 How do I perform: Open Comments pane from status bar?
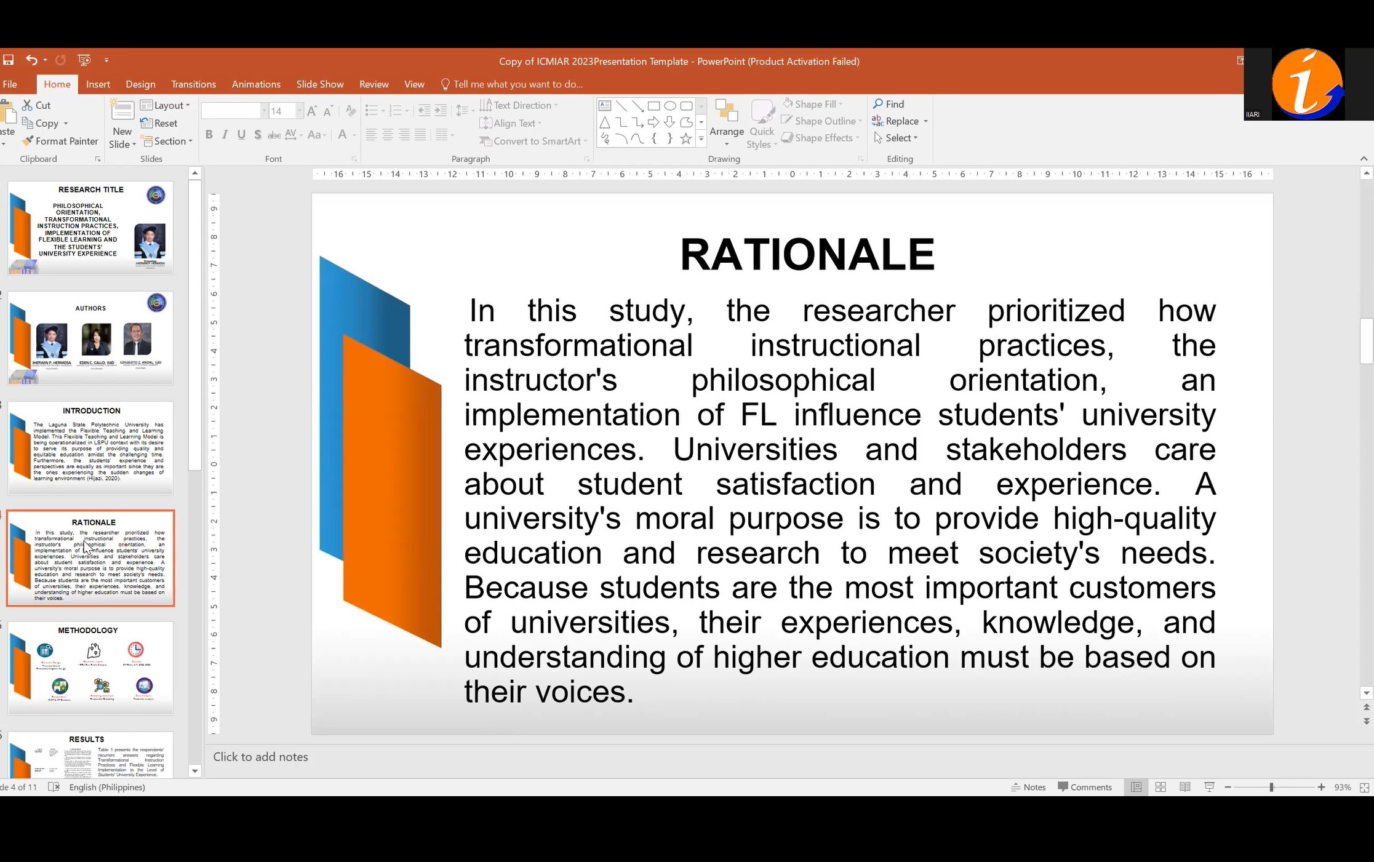coord(1084,787)
